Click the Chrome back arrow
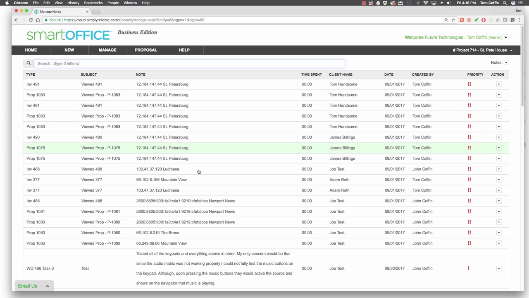Image resolution: width=529 pixels, height=298 pixels. point(16,20)
